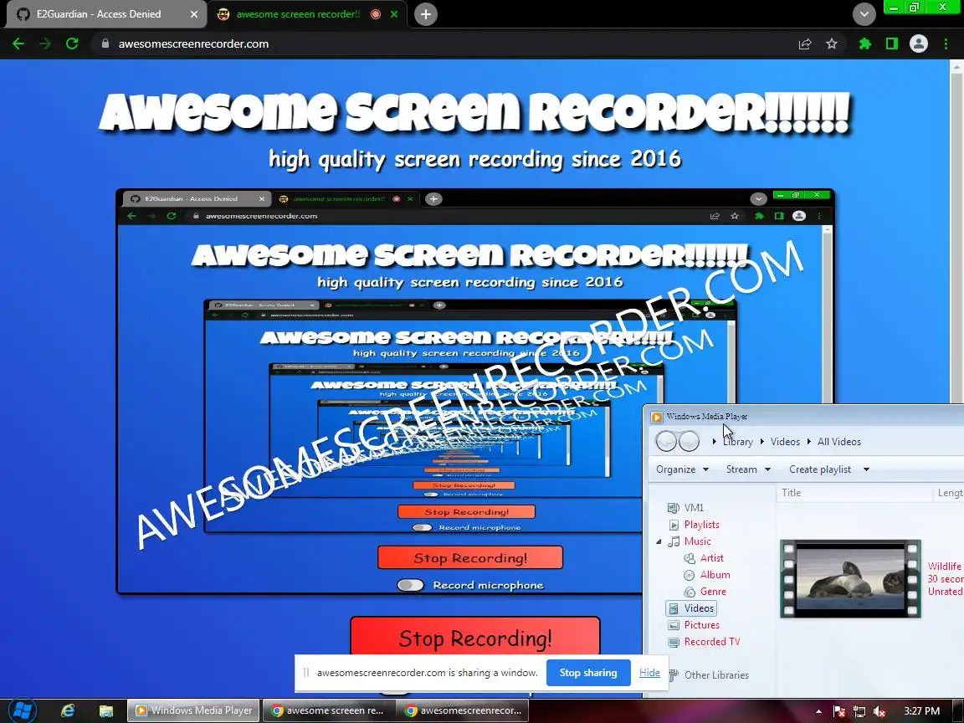Select Other Libraries in navigation pane
This screenshot has height=723, width=964.
716,675
